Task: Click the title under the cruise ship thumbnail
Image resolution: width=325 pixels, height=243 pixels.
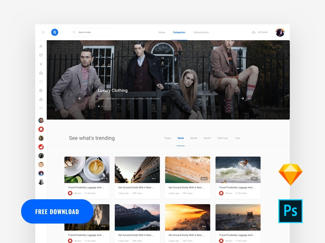Action: [136, 187]
